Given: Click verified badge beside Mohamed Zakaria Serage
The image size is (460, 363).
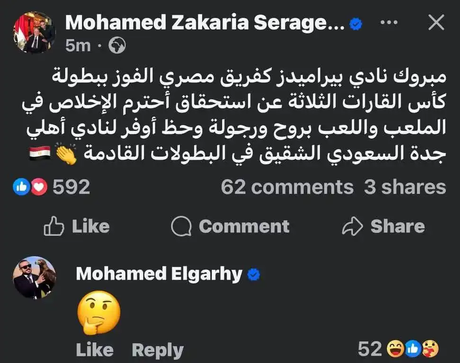Looking at the screenshot, I should click(355, 23).
